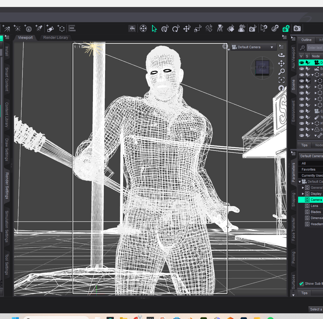Collapse the bone icon node in Scene
The image size is (323, 319).
(x=315, y=135)
